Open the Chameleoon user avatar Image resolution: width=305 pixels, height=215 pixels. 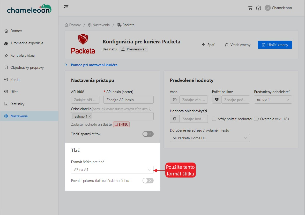tap(267, 8)
